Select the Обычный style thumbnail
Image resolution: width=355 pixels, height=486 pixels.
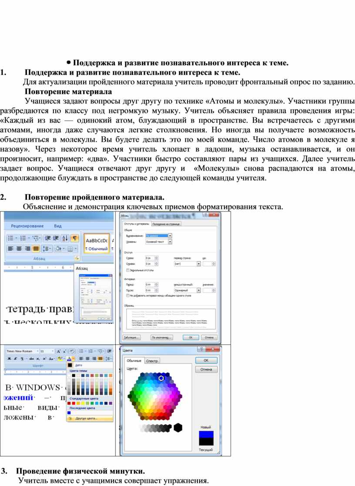click(97, 244)
